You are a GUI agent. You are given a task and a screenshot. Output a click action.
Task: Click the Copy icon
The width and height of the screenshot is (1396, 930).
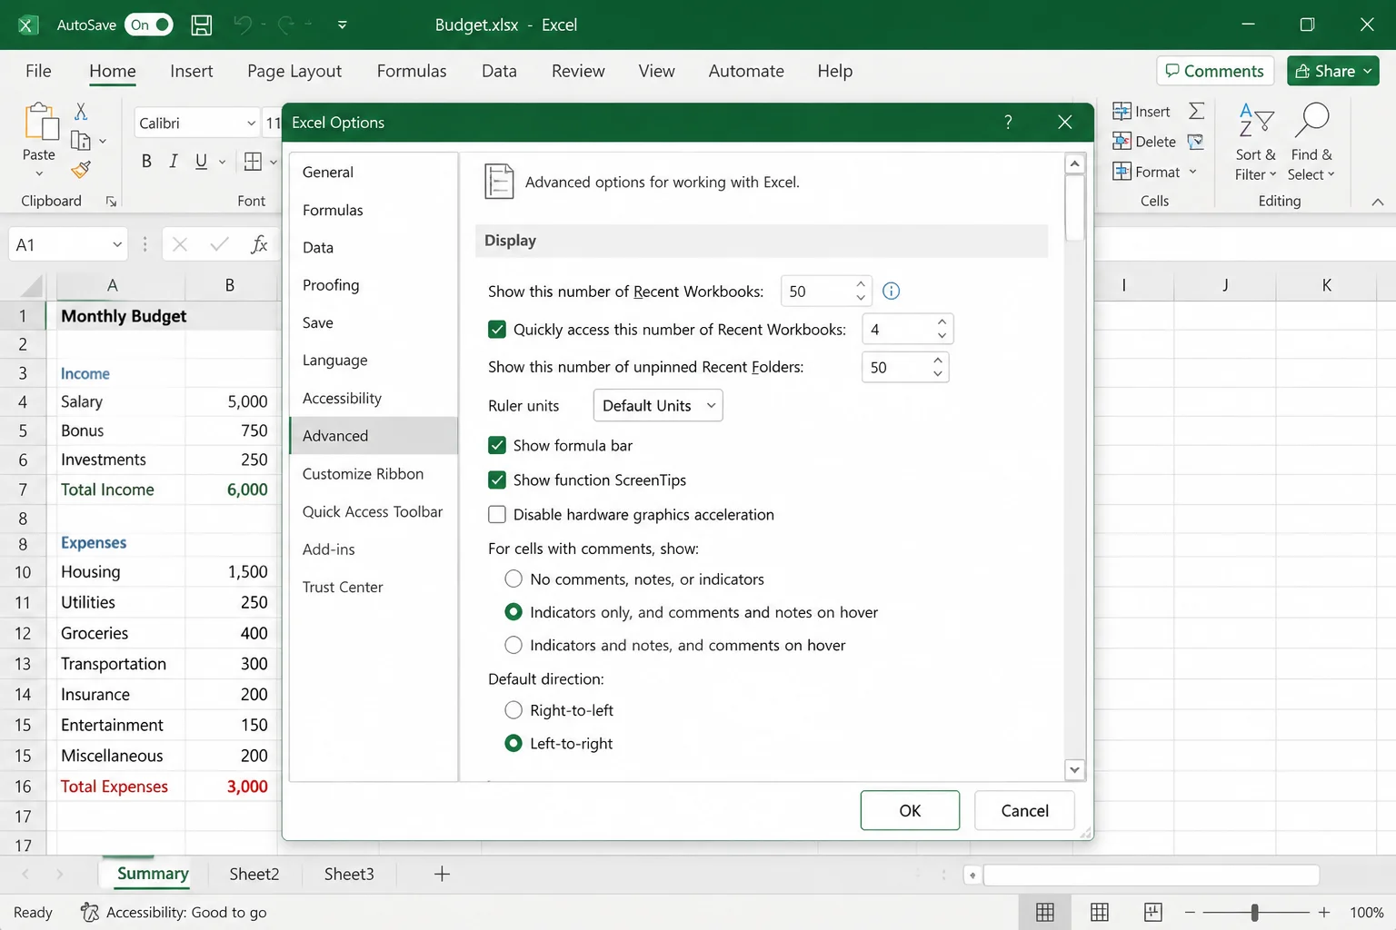[x=81, y=141]
